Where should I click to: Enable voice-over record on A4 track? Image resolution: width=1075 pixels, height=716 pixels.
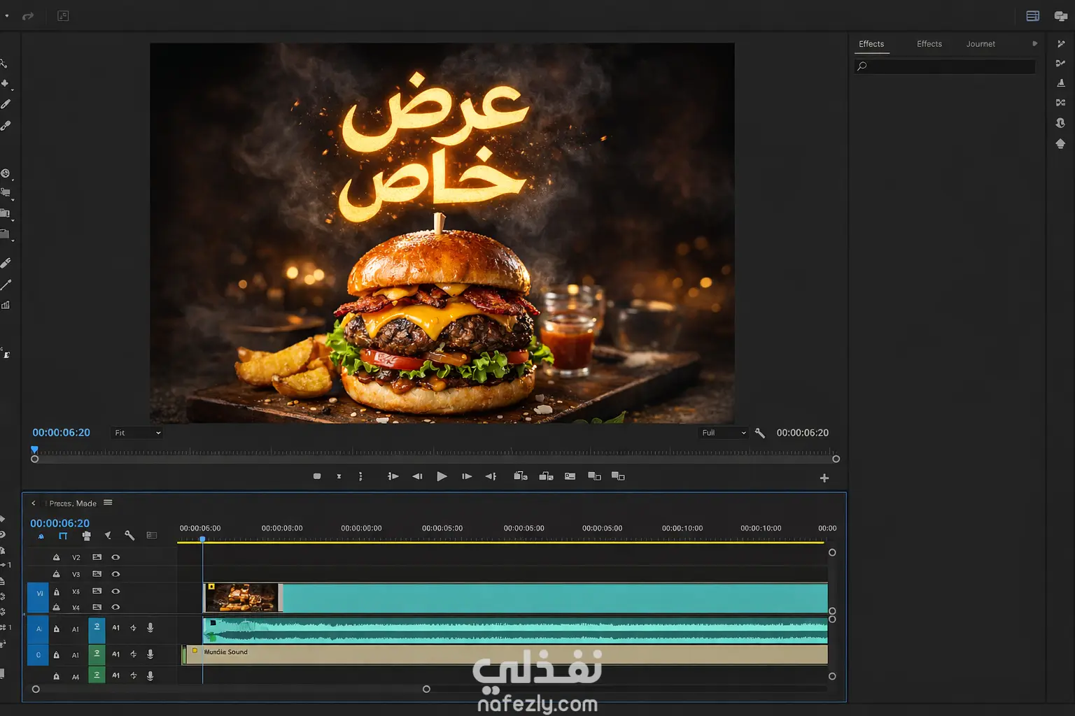coord(150,675)
